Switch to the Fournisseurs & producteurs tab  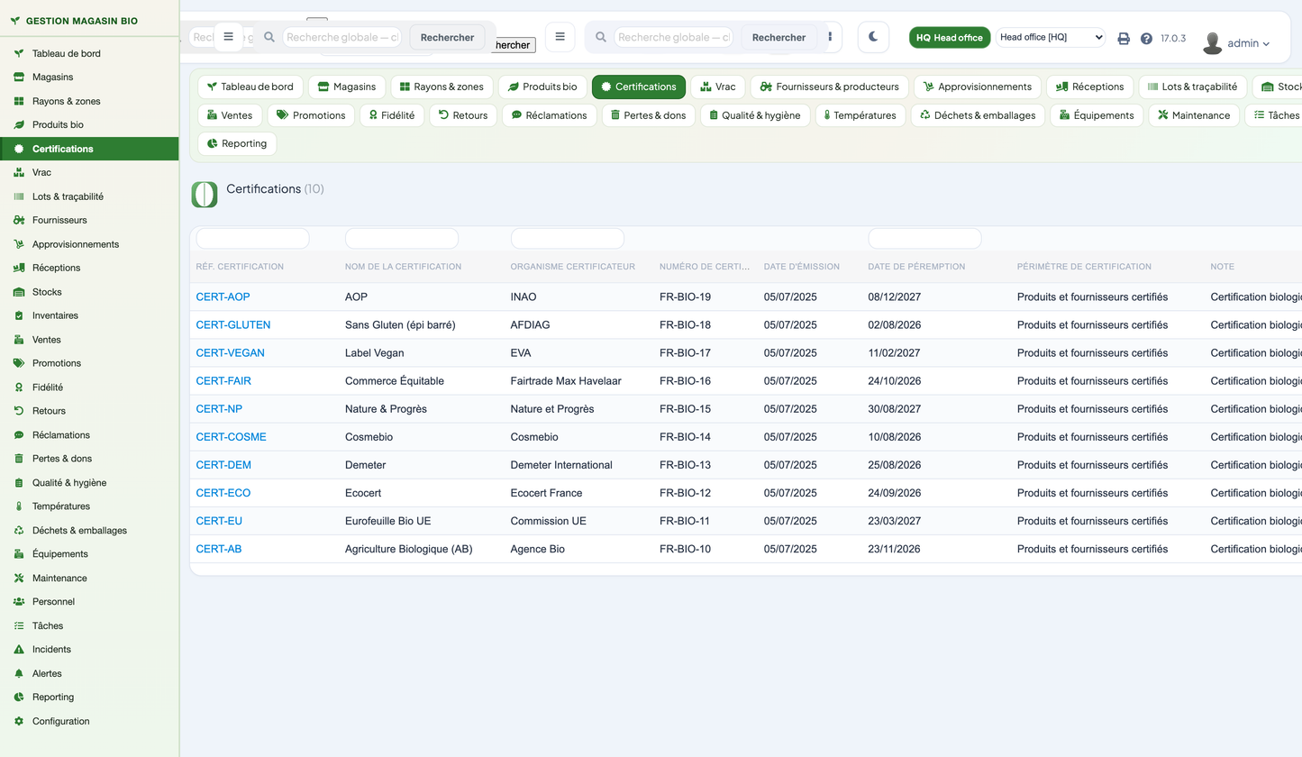tap(829, 87)
